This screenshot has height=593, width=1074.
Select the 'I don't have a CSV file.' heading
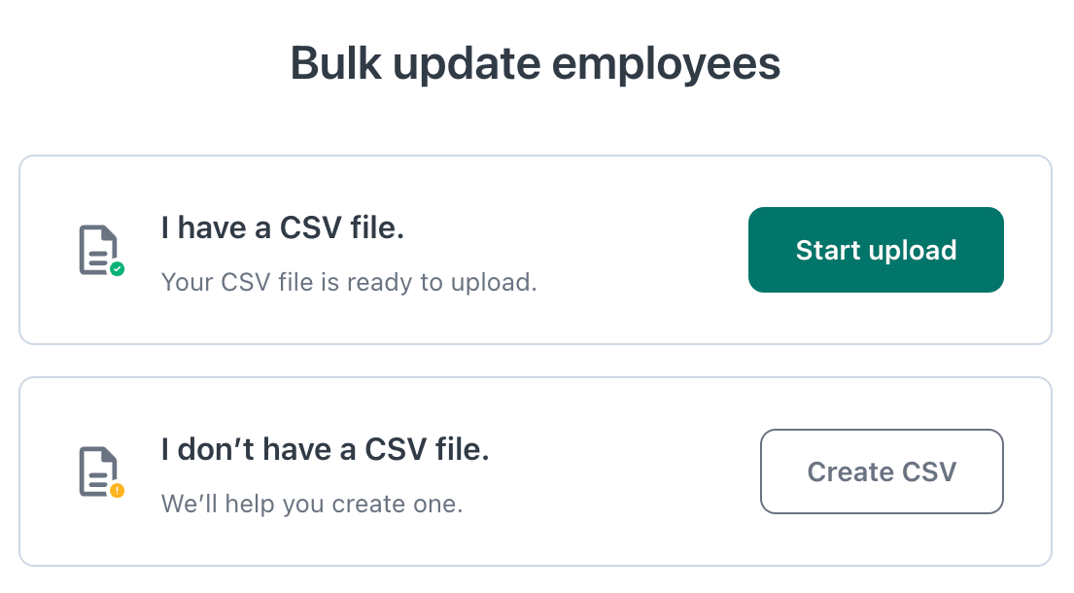(x=325, y=450)
